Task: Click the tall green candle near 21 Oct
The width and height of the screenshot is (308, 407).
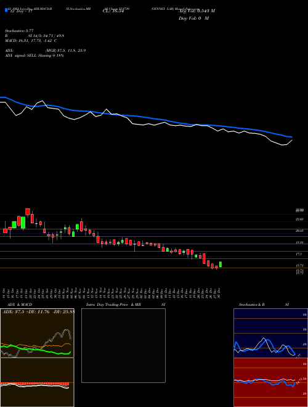Action: tap(23, 223)
